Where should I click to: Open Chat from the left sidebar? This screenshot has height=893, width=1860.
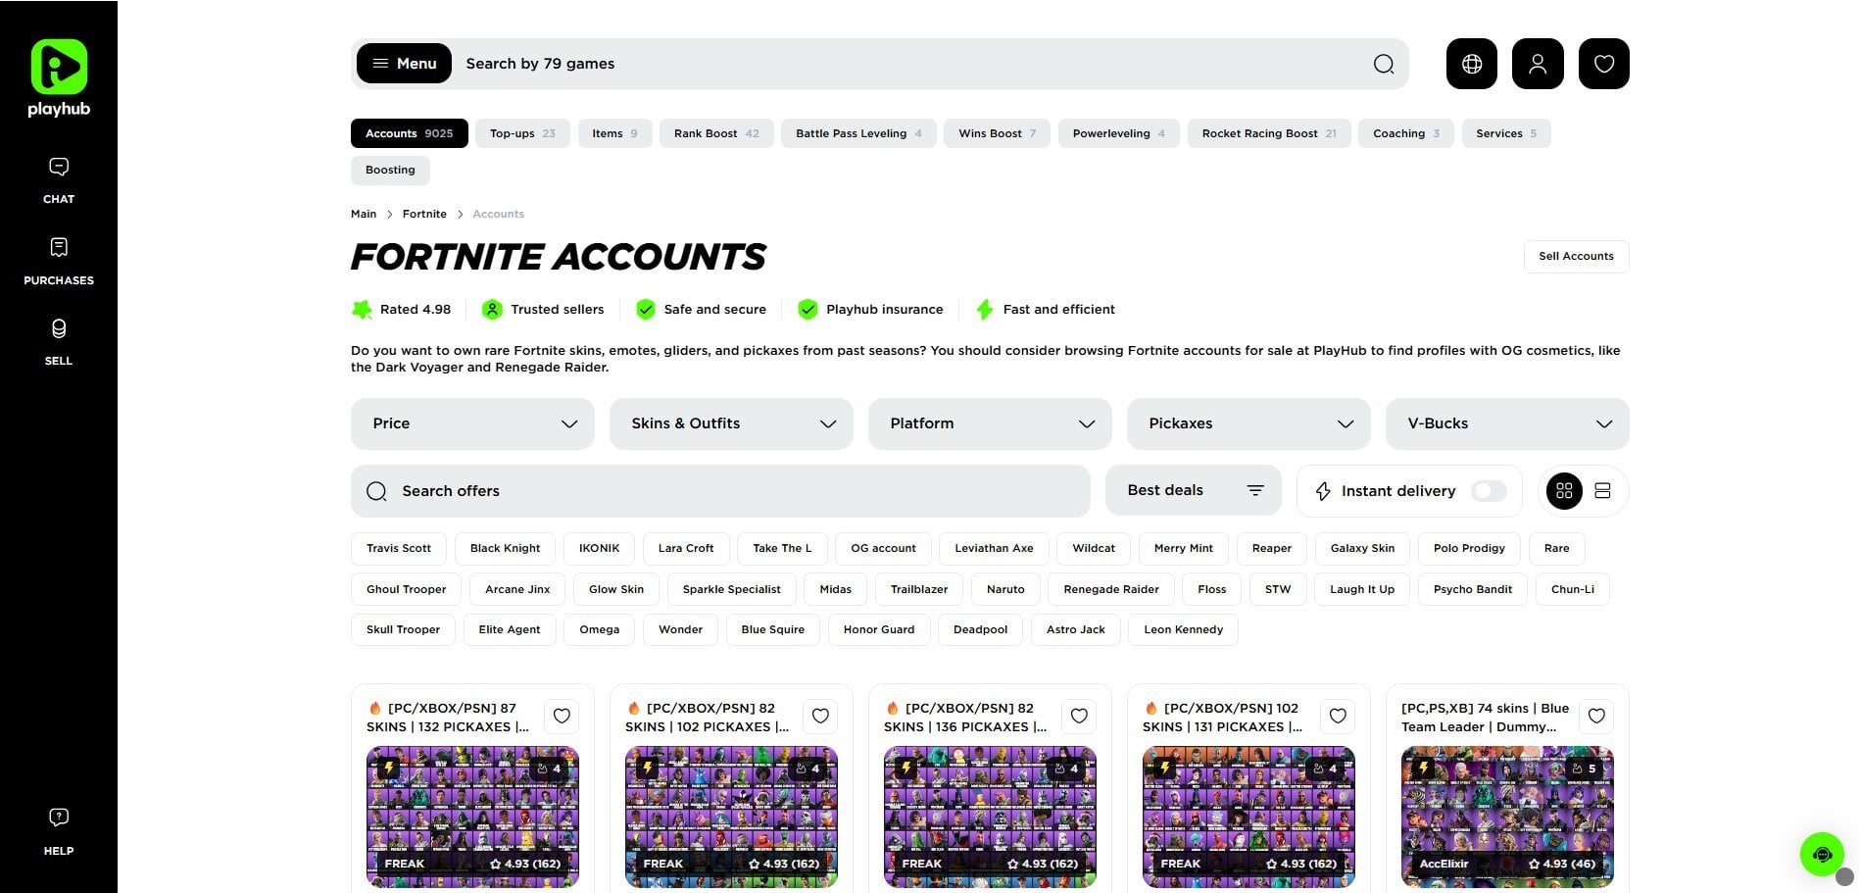(59, 180)
